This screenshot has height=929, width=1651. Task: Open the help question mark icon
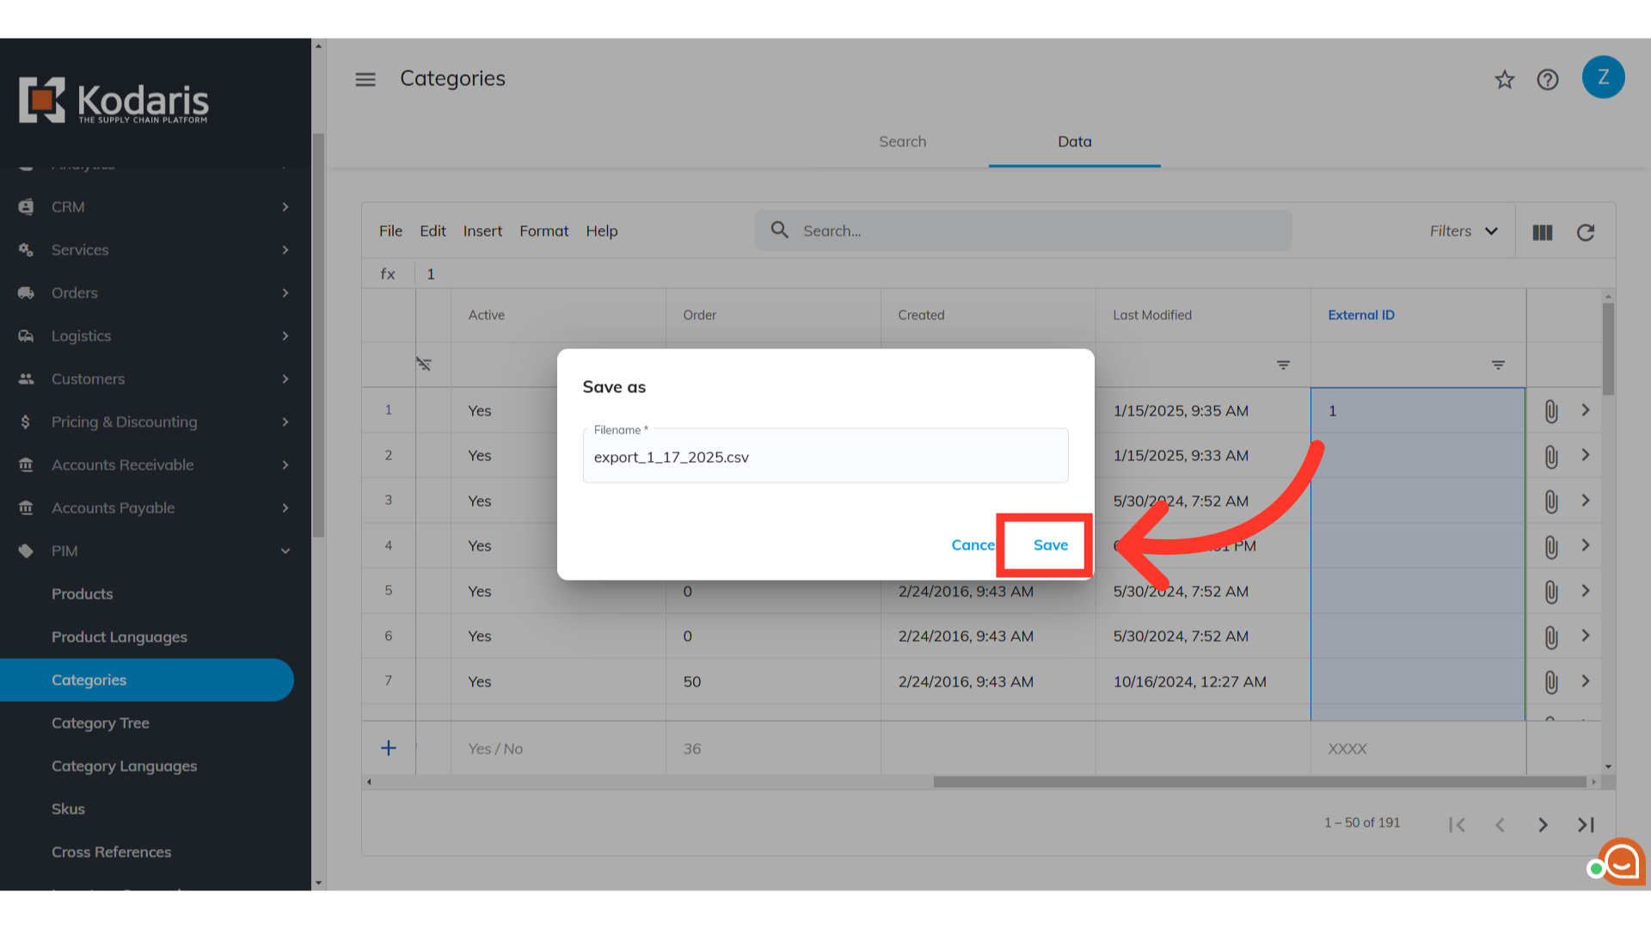click(x=1548, y=80)
